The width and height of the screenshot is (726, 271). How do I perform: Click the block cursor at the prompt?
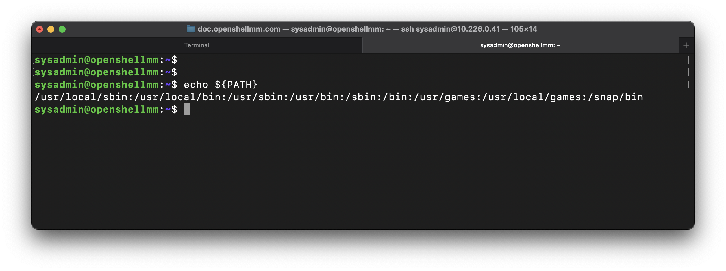[187, 109]
